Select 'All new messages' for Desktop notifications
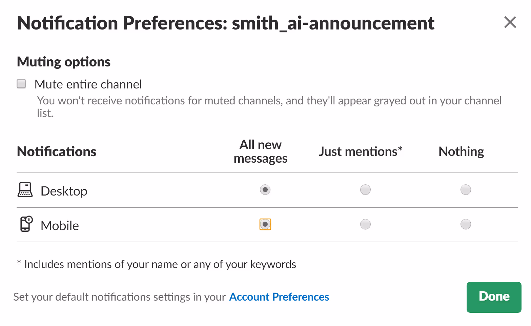Image resolution: width=531 pixels, height=326 pixels. coord(265,190)
